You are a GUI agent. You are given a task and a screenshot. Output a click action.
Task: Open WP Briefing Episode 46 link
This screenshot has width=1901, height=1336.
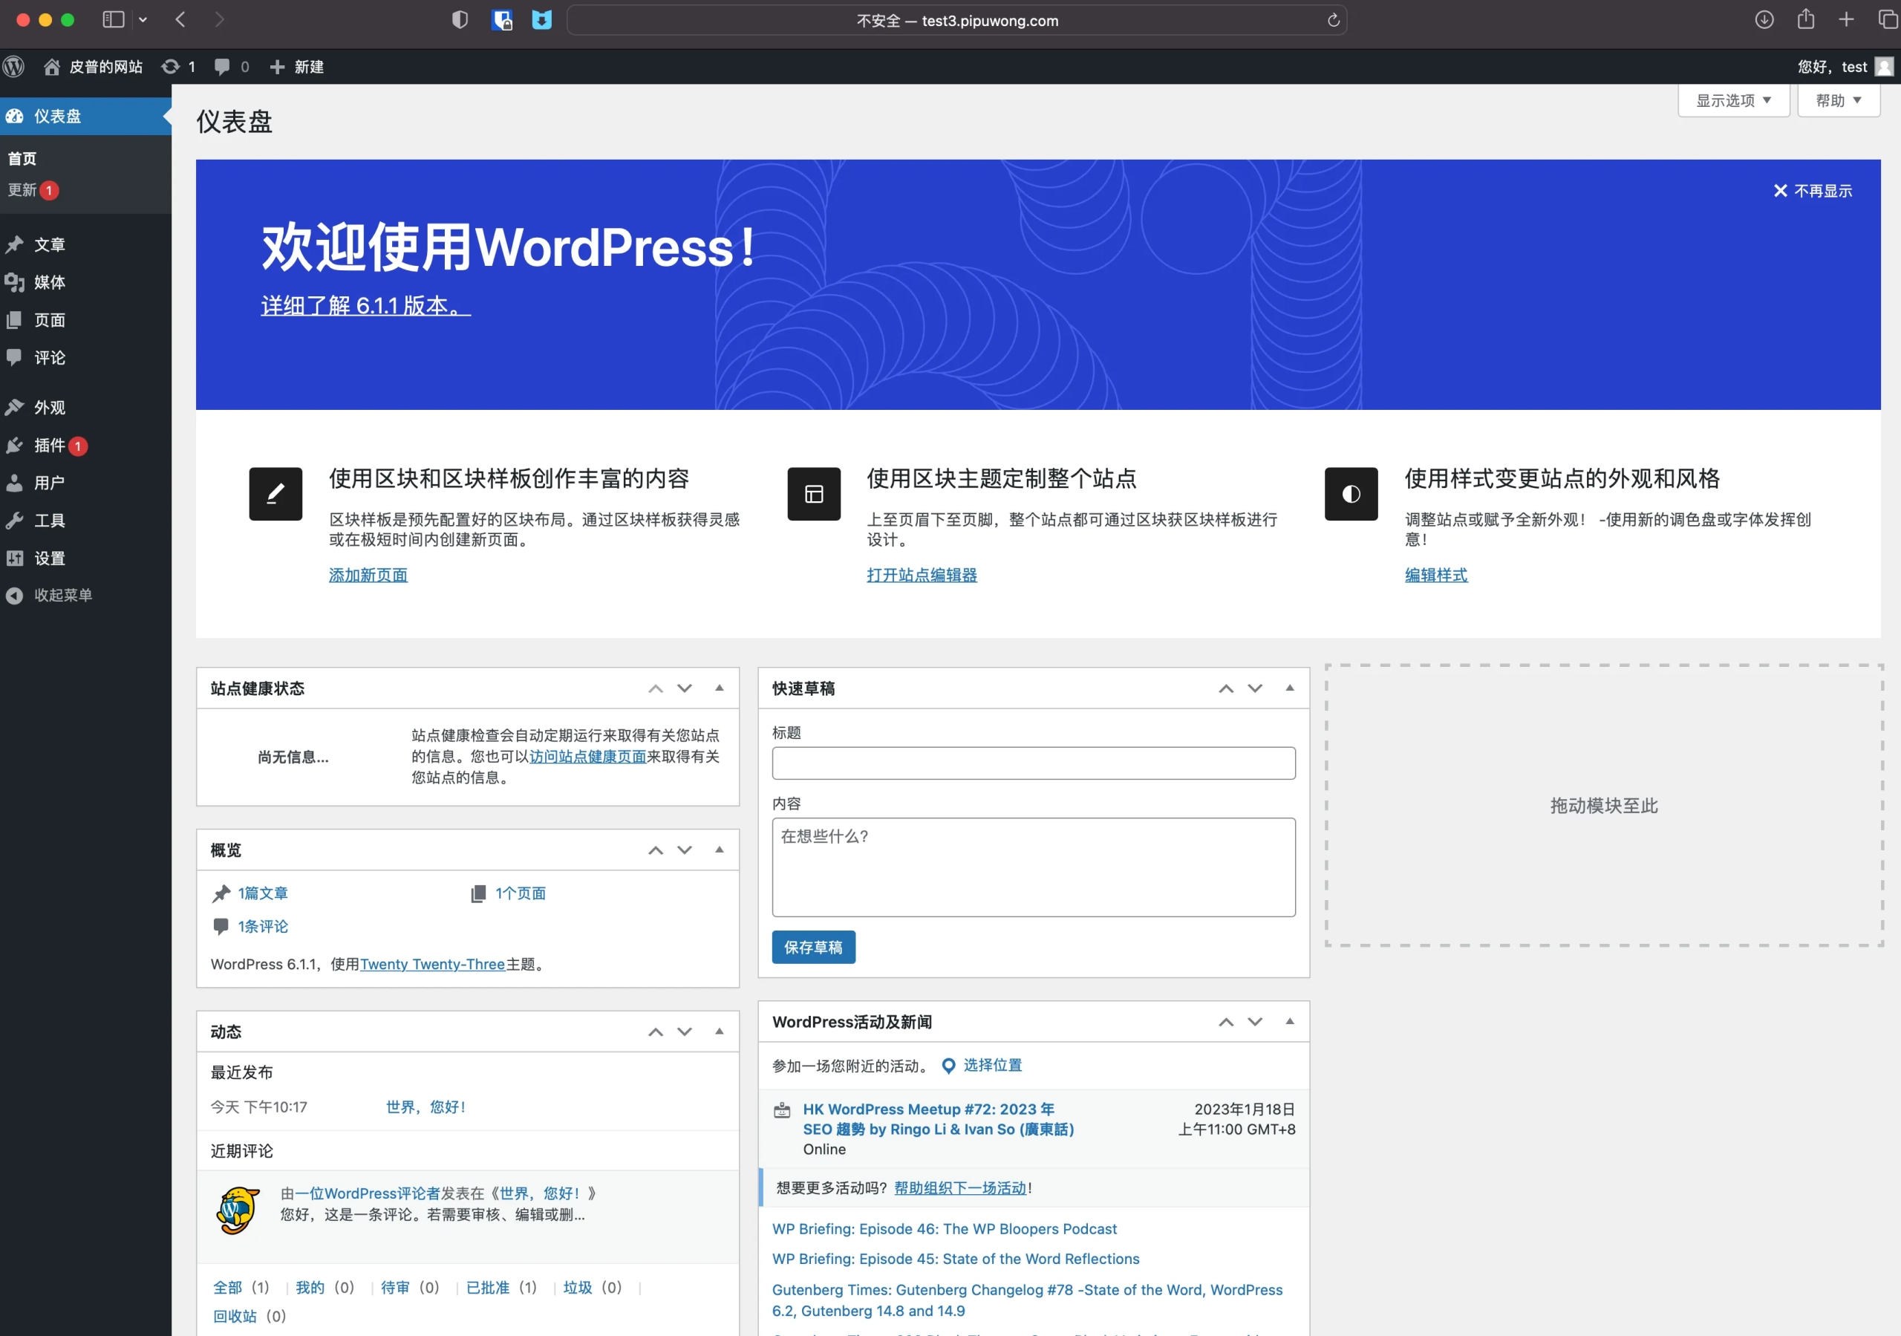point(944,1228)
